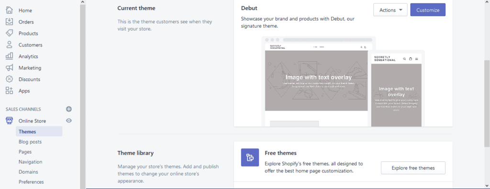Open Orders in sidebar
This screenshot has width=490, height=189.
click(26, 22)
